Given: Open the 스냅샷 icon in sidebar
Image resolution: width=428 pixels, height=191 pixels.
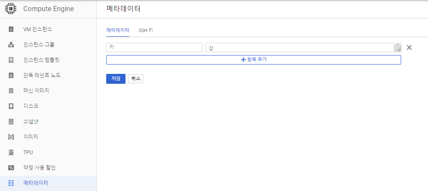Looking at the screenshot, I should point(11,121).
